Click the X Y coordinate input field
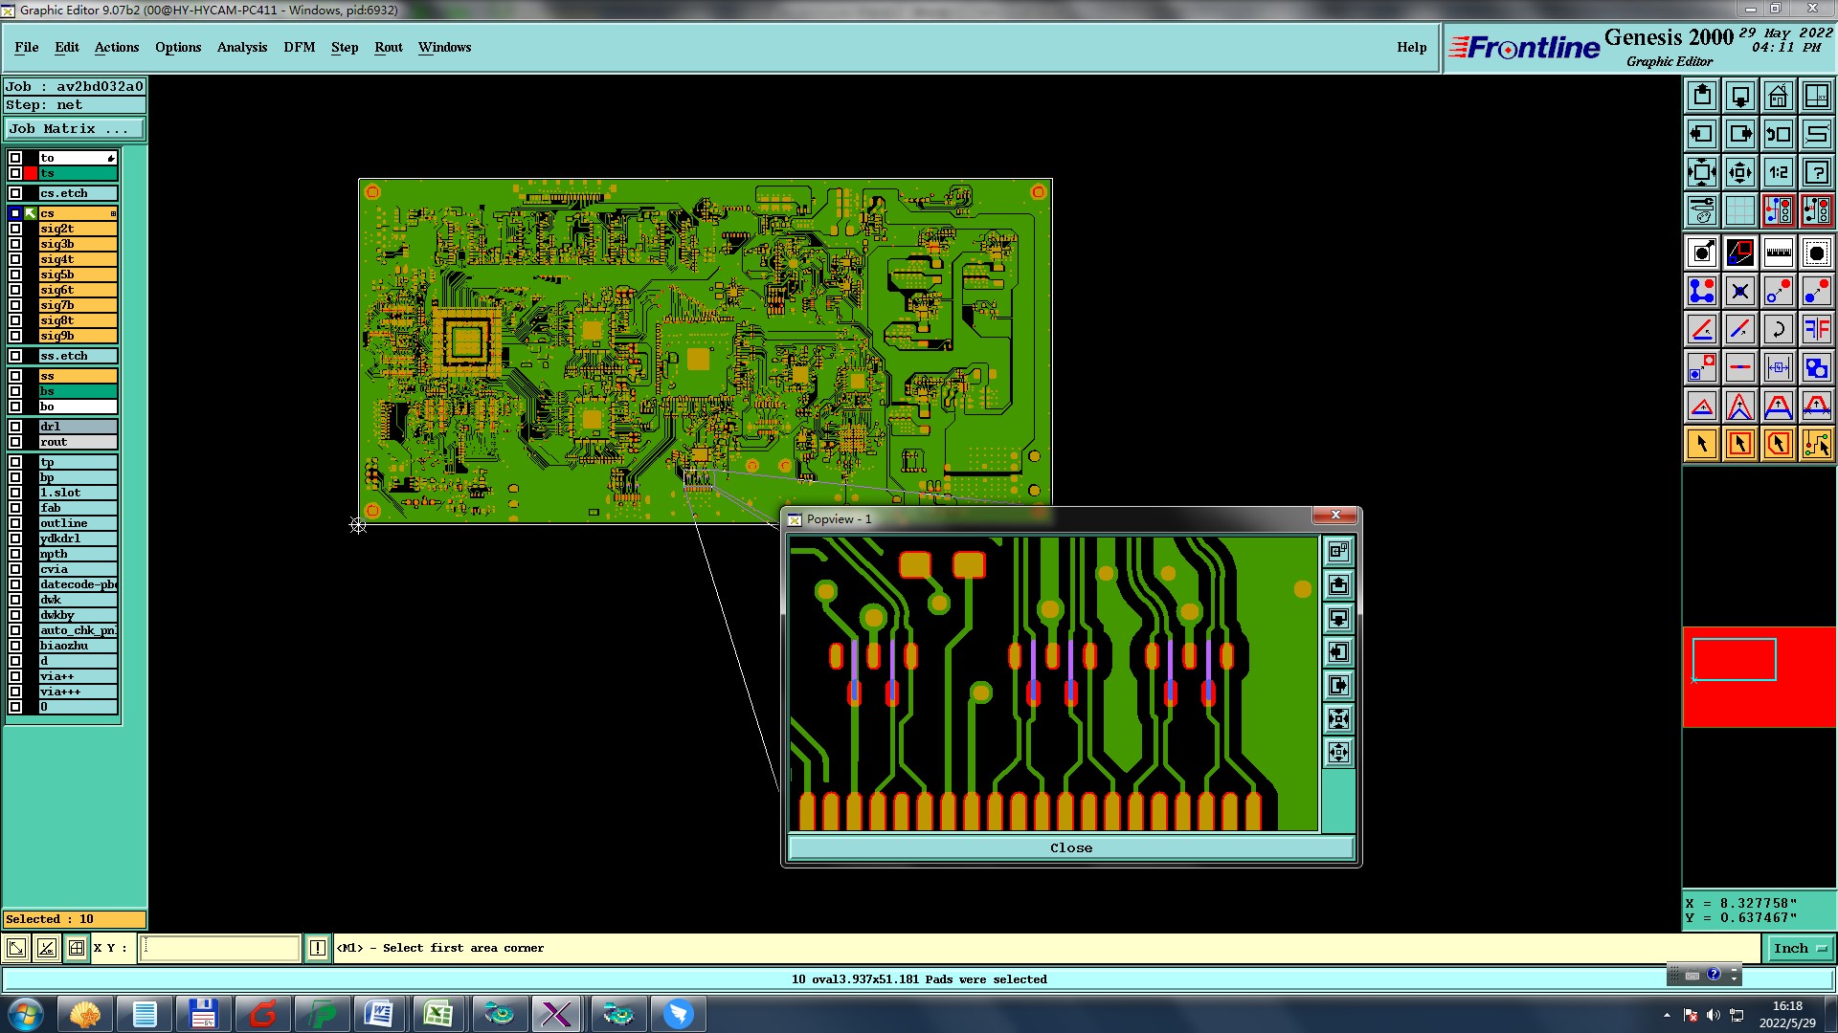The height and width of the screenshot is (1033, 1838). click(x=220, y=948)
